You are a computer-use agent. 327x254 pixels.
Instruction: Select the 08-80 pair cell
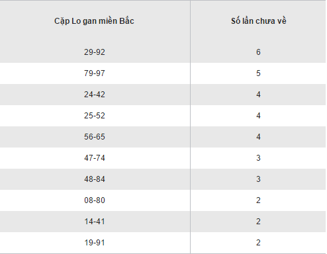pyautogui.click(x=95, y=200)
